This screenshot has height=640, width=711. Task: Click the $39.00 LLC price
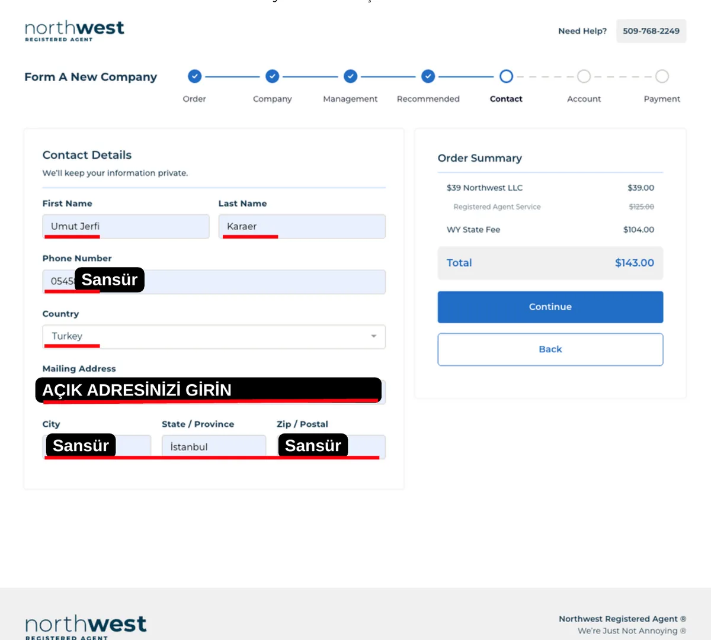coord(641,188)
